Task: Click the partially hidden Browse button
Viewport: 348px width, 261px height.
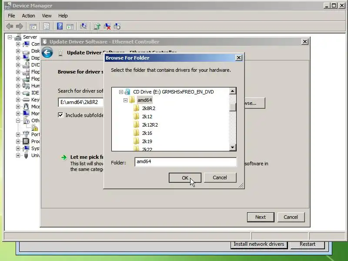Action: (254, 103)
